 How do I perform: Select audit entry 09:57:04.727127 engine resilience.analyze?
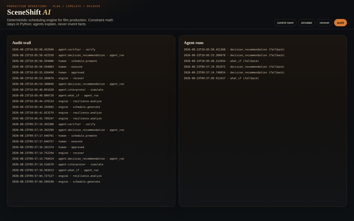[57, 176]
